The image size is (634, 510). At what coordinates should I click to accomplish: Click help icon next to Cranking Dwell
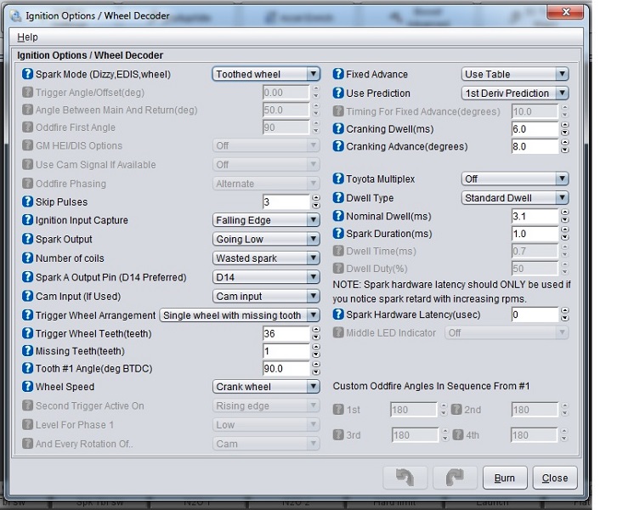(x=337, y=129)
